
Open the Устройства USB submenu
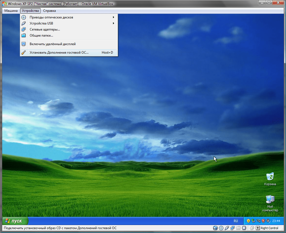click(69, 23)
